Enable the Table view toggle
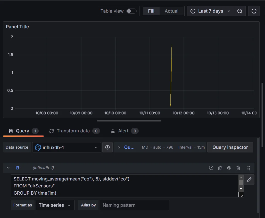 (x=131, y=11)
